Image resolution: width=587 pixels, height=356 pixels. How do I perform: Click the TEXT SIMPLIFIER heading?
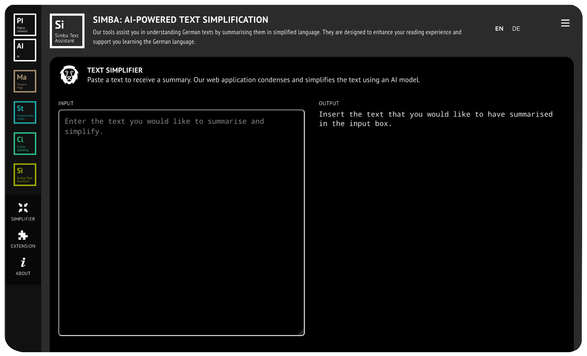pyautogui.click(x=115, y=70)
